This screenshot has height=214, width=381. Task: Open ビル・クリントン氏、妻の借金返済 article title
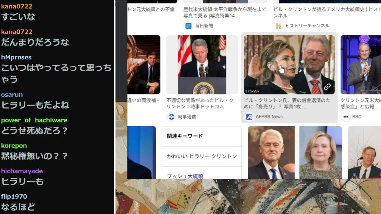[287, 103]
